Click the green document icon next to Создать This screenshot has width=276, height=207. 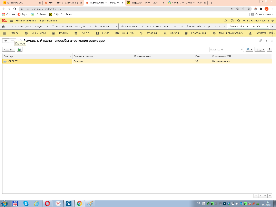click(x=20, y=49)
